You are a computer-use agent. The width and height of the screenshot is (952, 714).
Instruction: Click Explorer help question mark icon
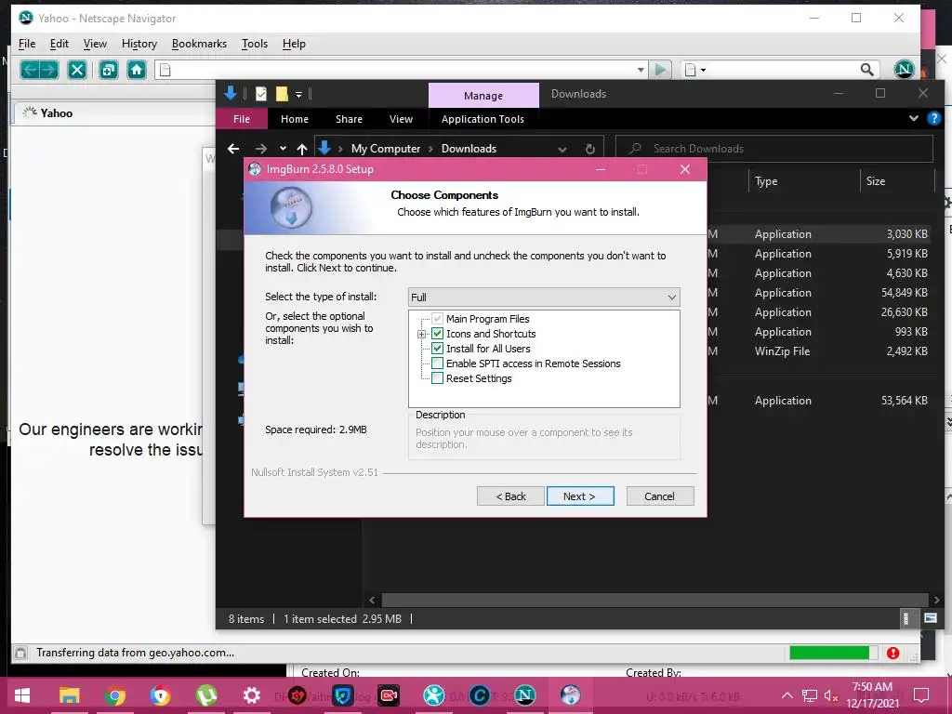pyautogui.click(x=933, y=118)
